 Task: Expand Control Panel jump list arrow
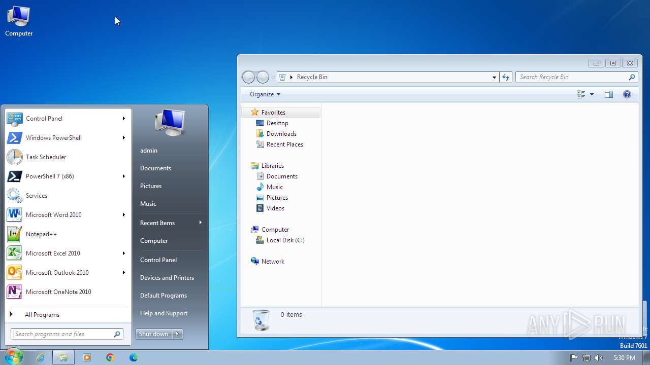point(123,119)
